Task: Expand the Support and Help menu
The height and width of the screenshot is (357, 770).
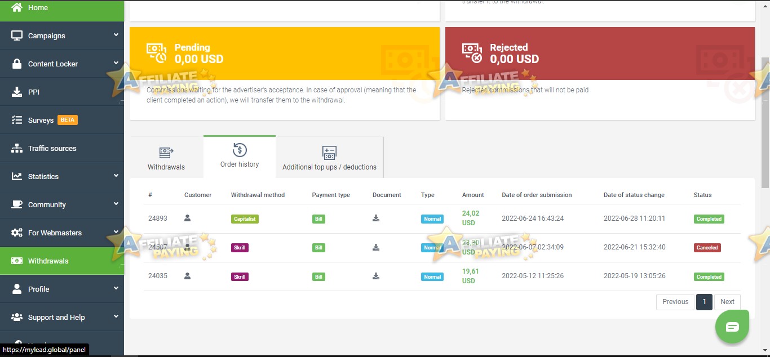Action: click(116, 316)
